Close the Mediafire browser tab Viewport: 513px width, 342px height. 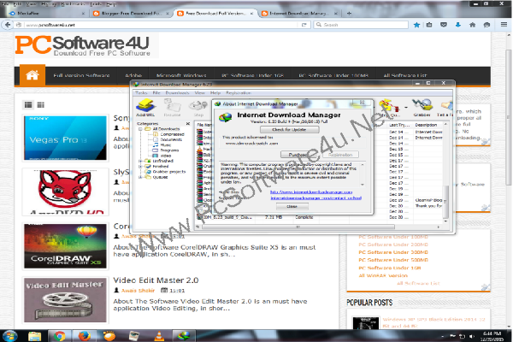pos(83,14)
